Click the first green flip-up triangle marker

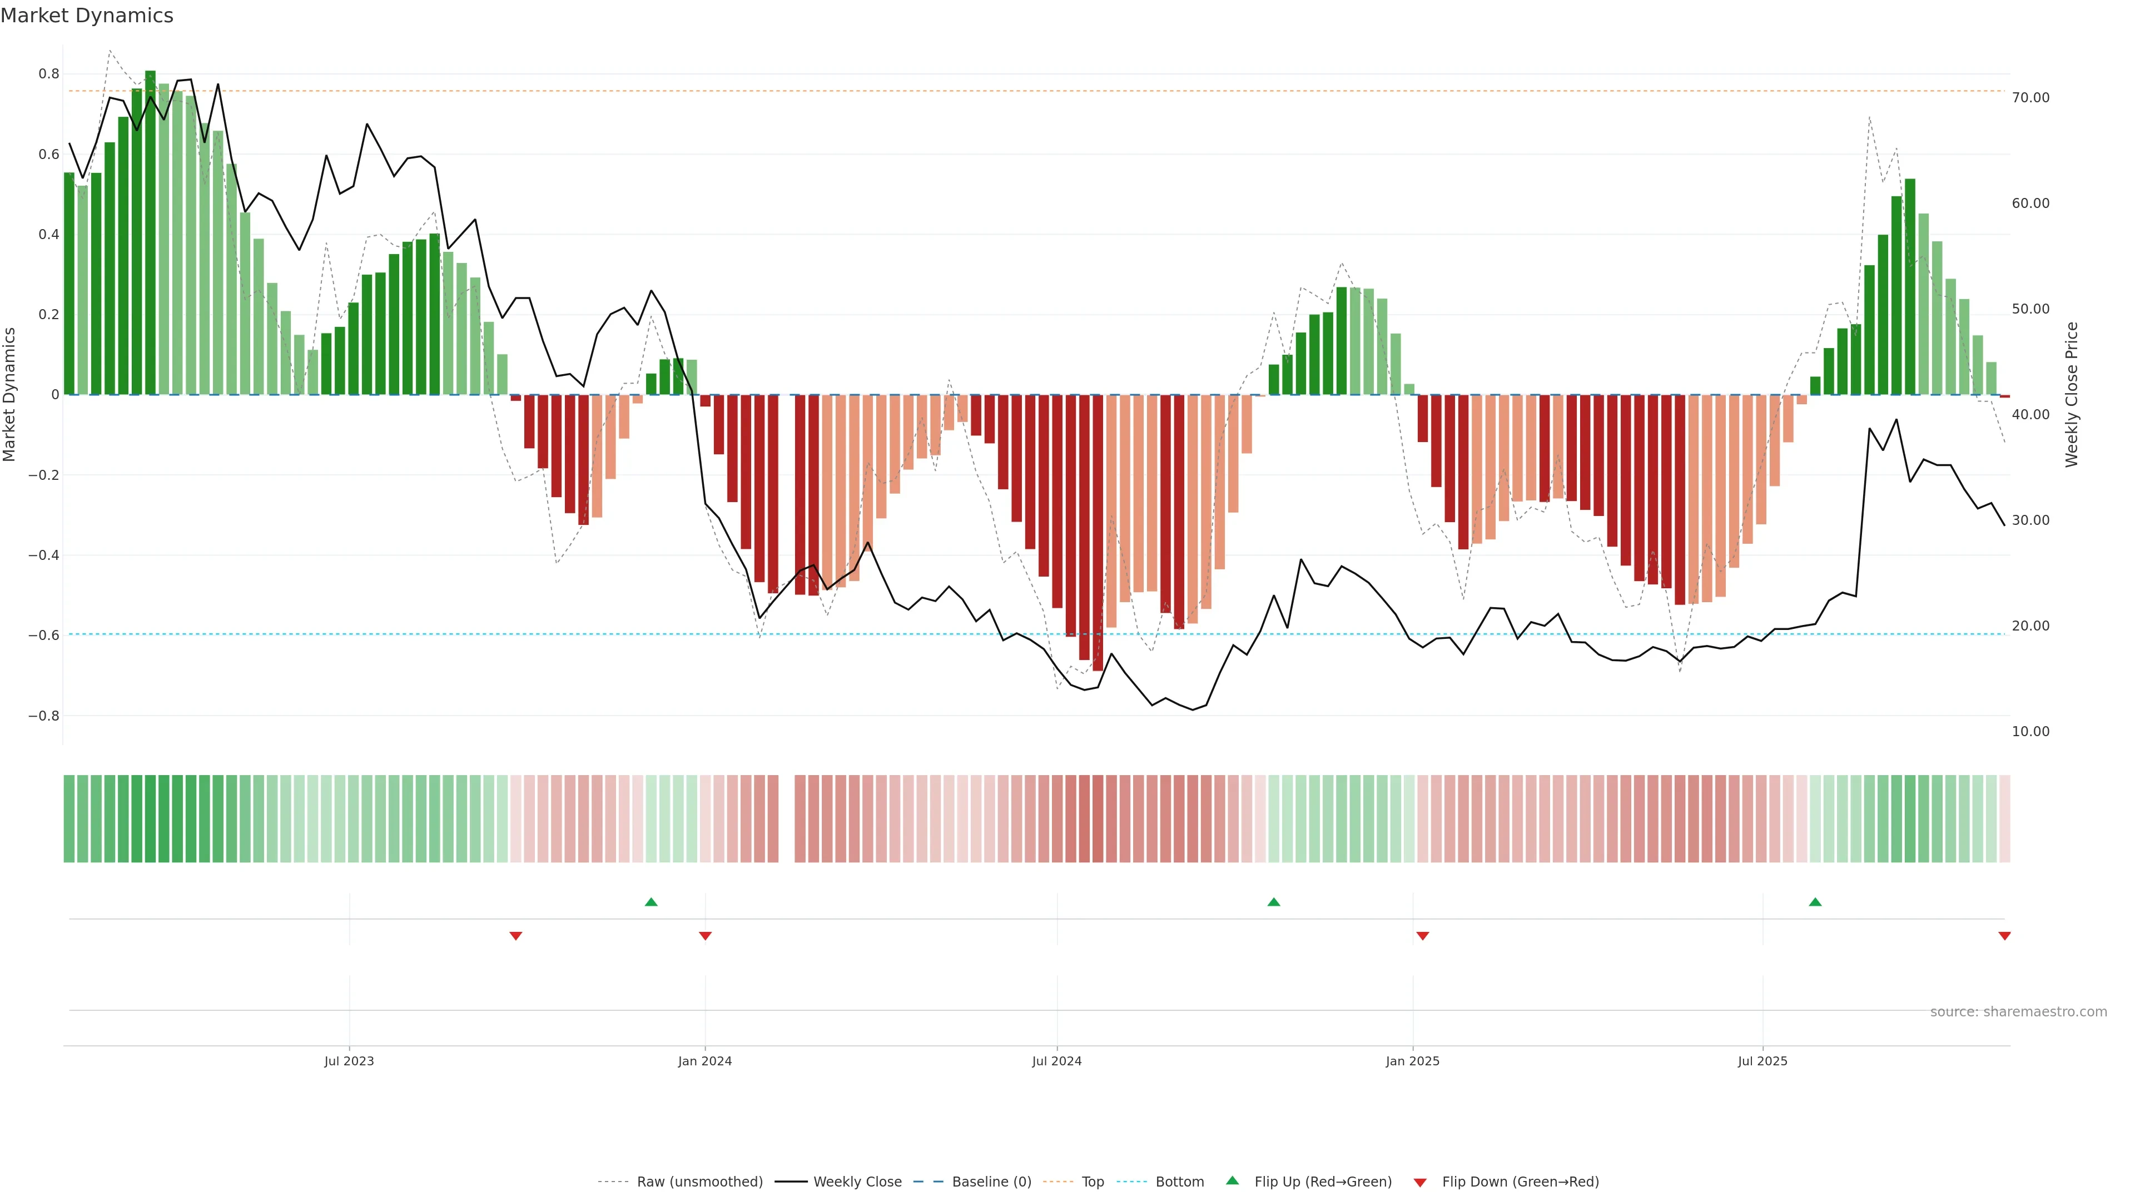pos(651,902)
